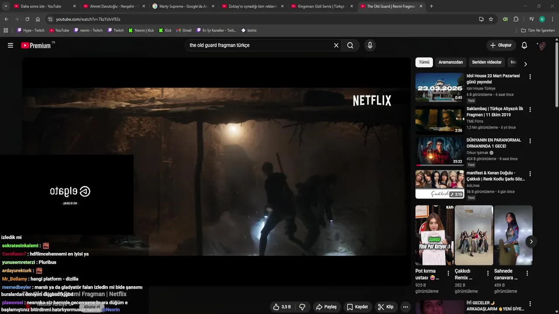The height and width of the screenshot is (314, 559).
Task: Select the Tümü filter chip
Action: pos(424,62)
